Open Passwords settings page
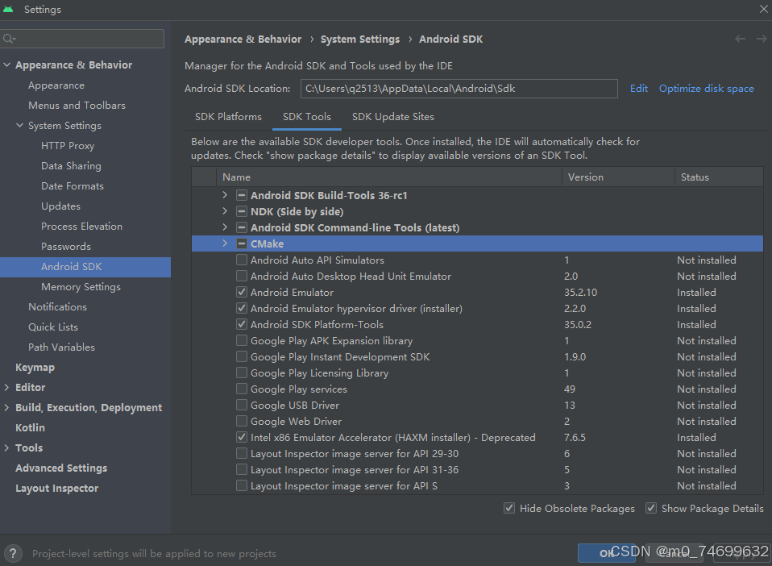Viewport: 772px width, 566px height. pyautogui.click(x=66, y=246)
